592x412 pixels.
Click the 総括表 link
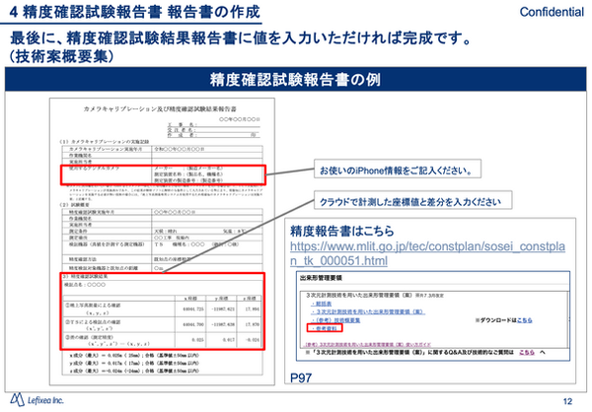(322, 304)
